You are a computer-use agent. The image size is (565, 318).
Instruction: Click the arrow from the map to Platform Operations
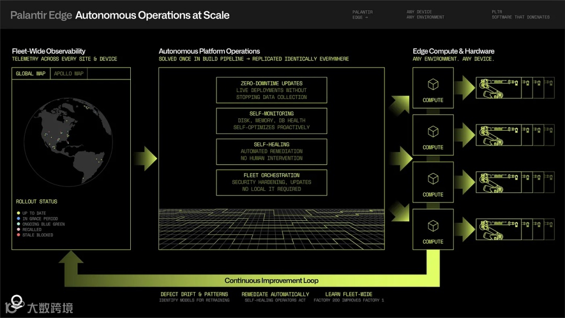point(145,158)
